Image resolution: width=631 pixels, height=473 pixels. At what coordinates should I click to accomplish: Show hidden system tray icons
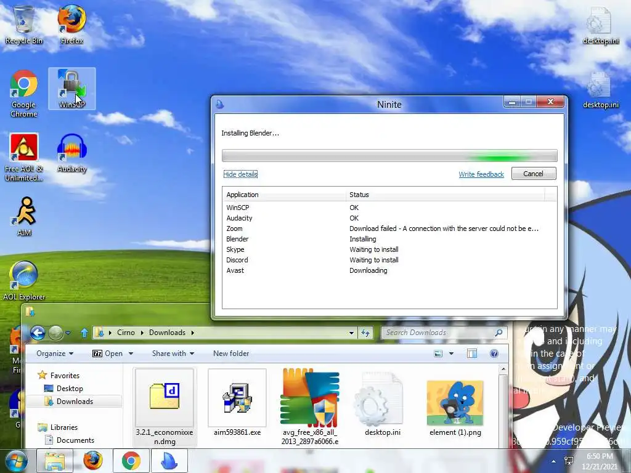tap(554, 461)
